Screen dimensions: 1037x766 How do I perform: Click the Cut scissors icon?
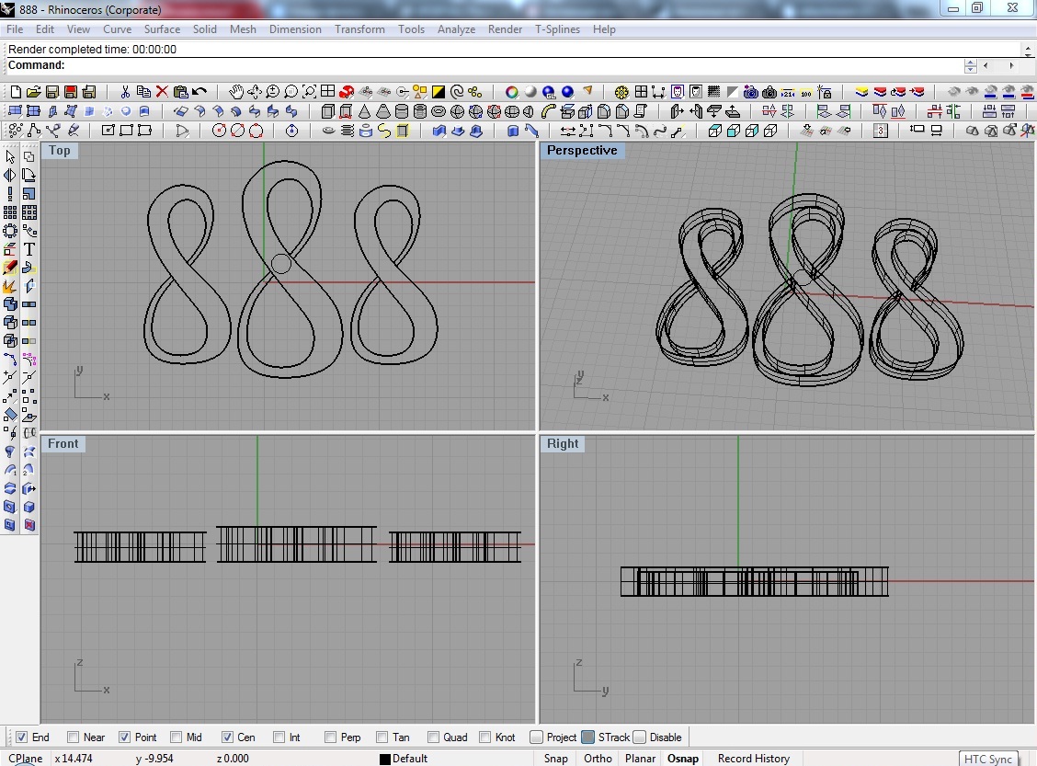125,92
